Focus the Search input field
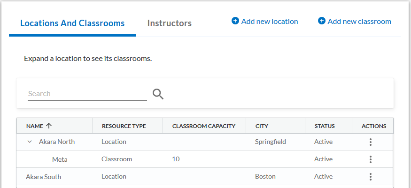 click(x=87, y=94)
